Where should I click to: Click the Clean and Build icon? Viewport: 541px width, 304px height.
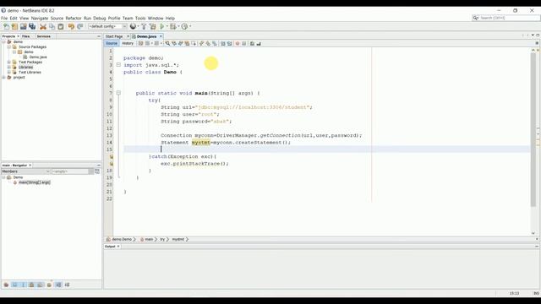click(152, 26)
